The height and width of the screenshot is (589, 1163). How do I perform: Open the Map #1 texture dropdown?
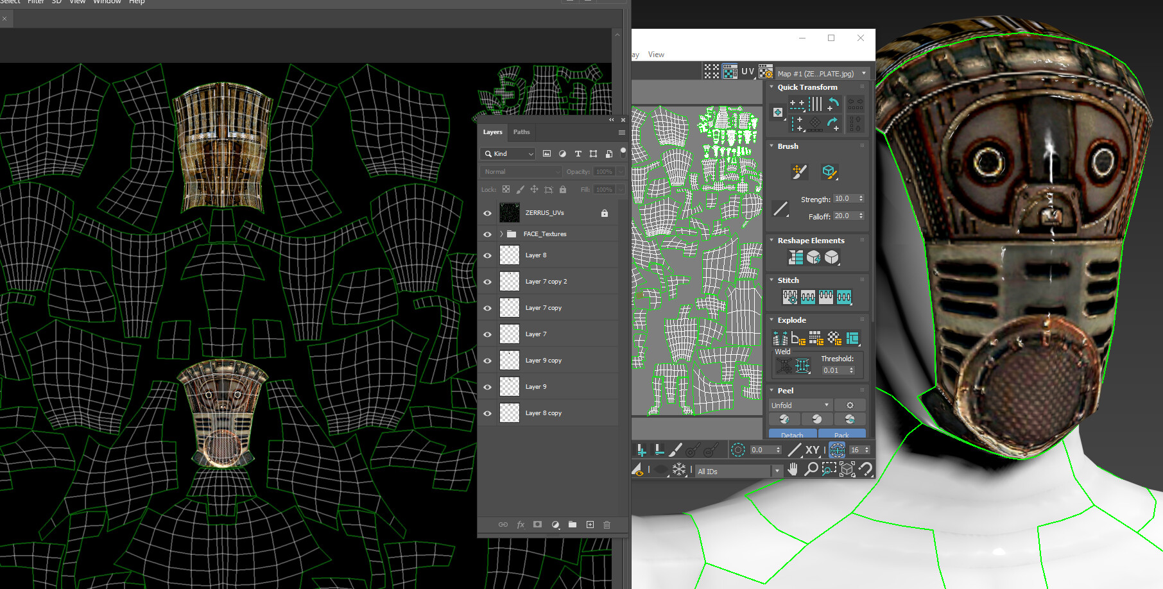[x=864, y=74]
